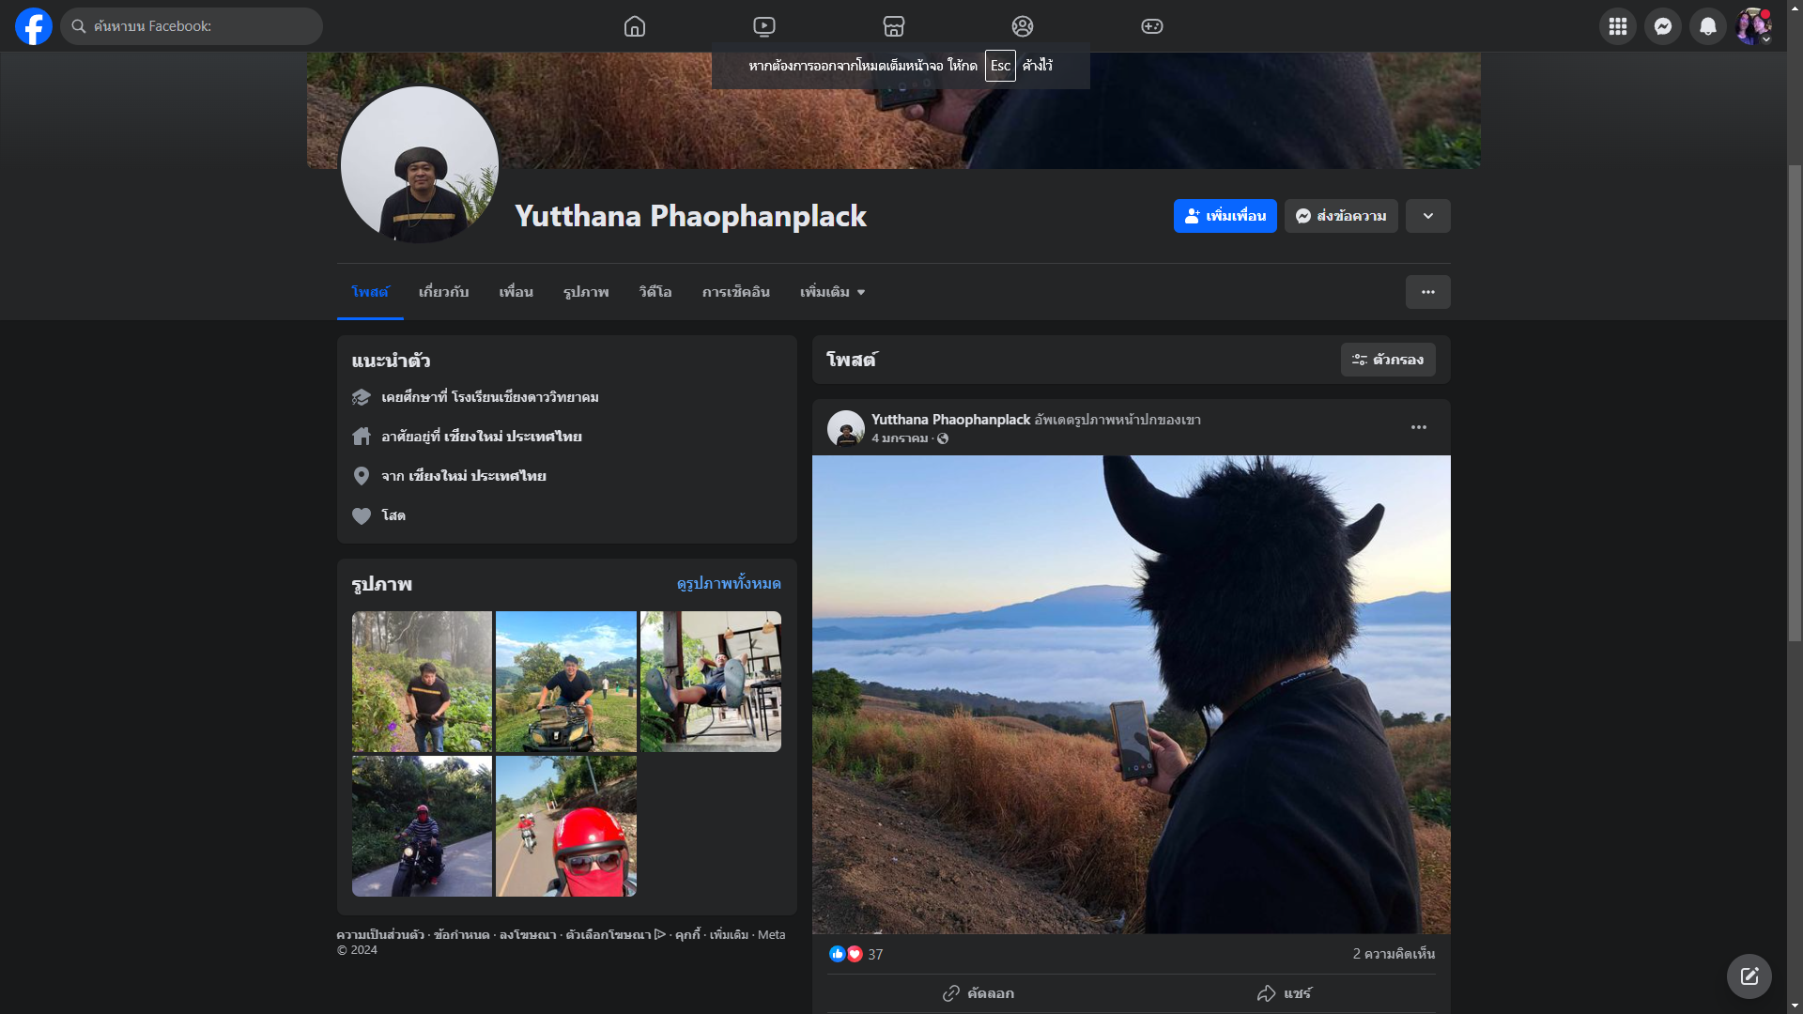Open the red helmet selfie photo thumbnail
The width and height of the screenshot is (1803, 1014).
(x=566, y=826)
